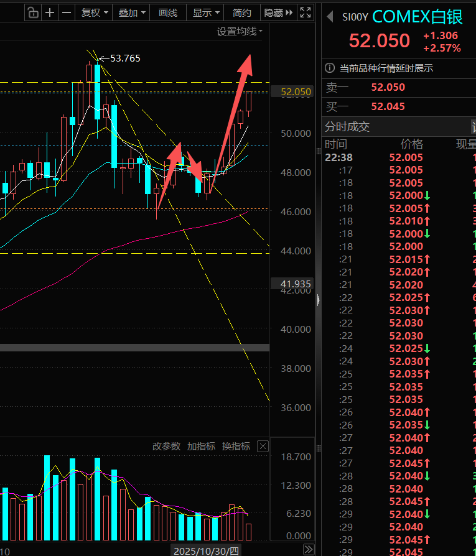The height and width of the screenshot is (556, 476).
Task: Click 加指标 to add indicator
Action: point(201,446)
